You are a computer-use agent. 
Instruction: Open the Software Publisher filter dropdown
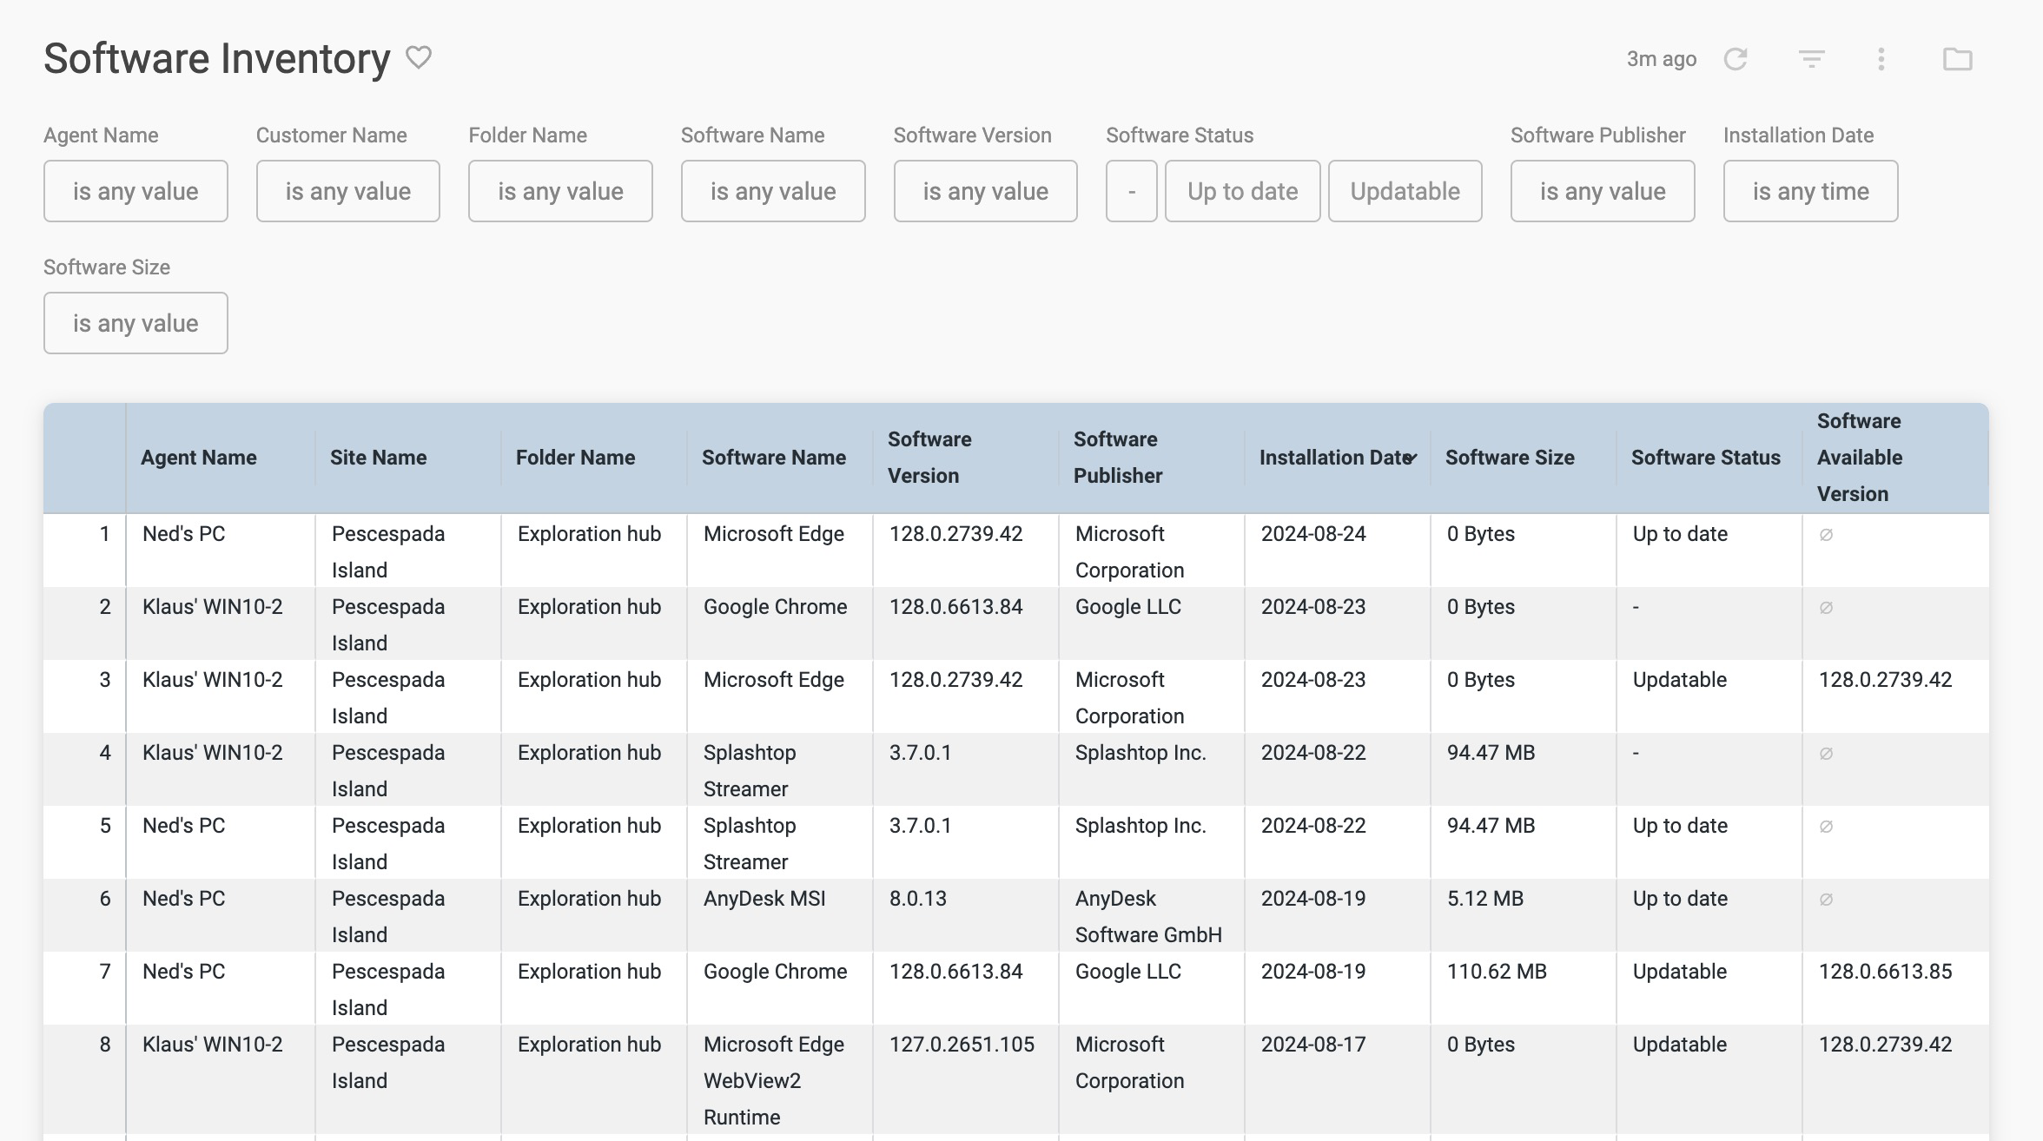click(1602, 191)
